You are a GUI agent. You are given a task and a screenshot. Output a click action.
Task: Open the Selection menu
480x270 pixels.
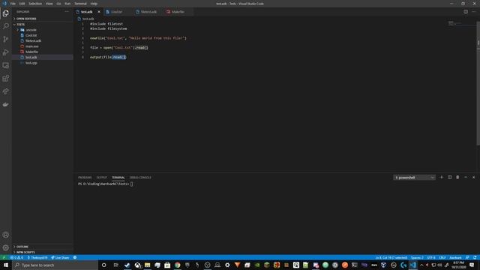[35, 4]
